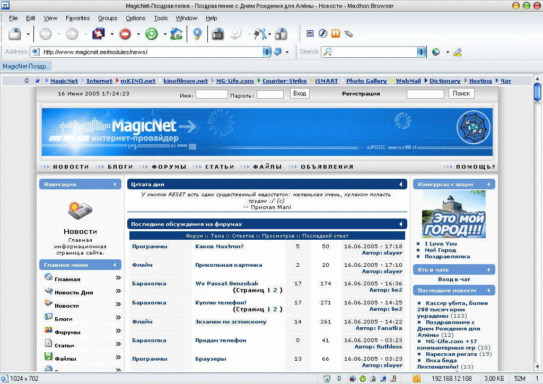This screenshot has width=543, height=384.
Task: Click the round blue plugin icon
Action: coord(323,33)
